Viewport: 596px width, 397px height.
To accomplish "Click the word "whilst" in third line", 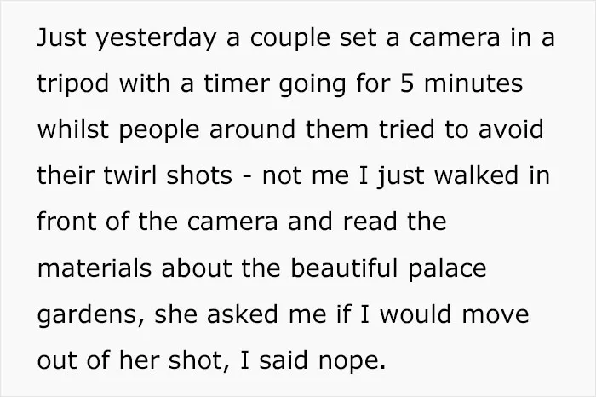I will (x=73, y=129).
